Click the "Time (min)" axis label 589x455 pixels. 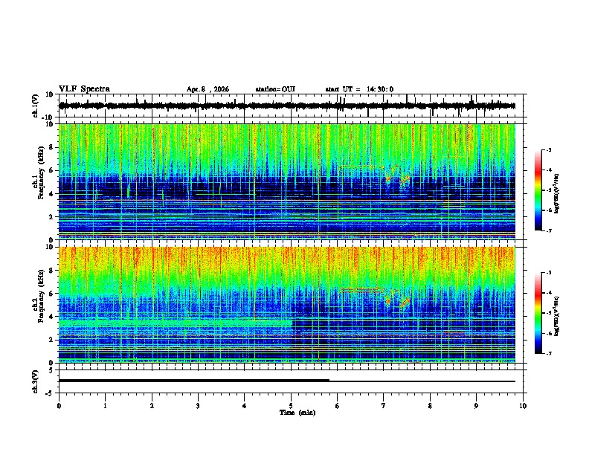pos(297,413)
